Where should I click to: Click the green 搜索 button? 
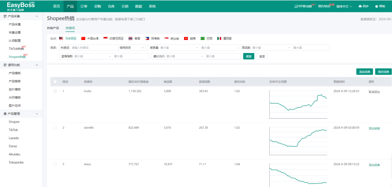(249, 56)
